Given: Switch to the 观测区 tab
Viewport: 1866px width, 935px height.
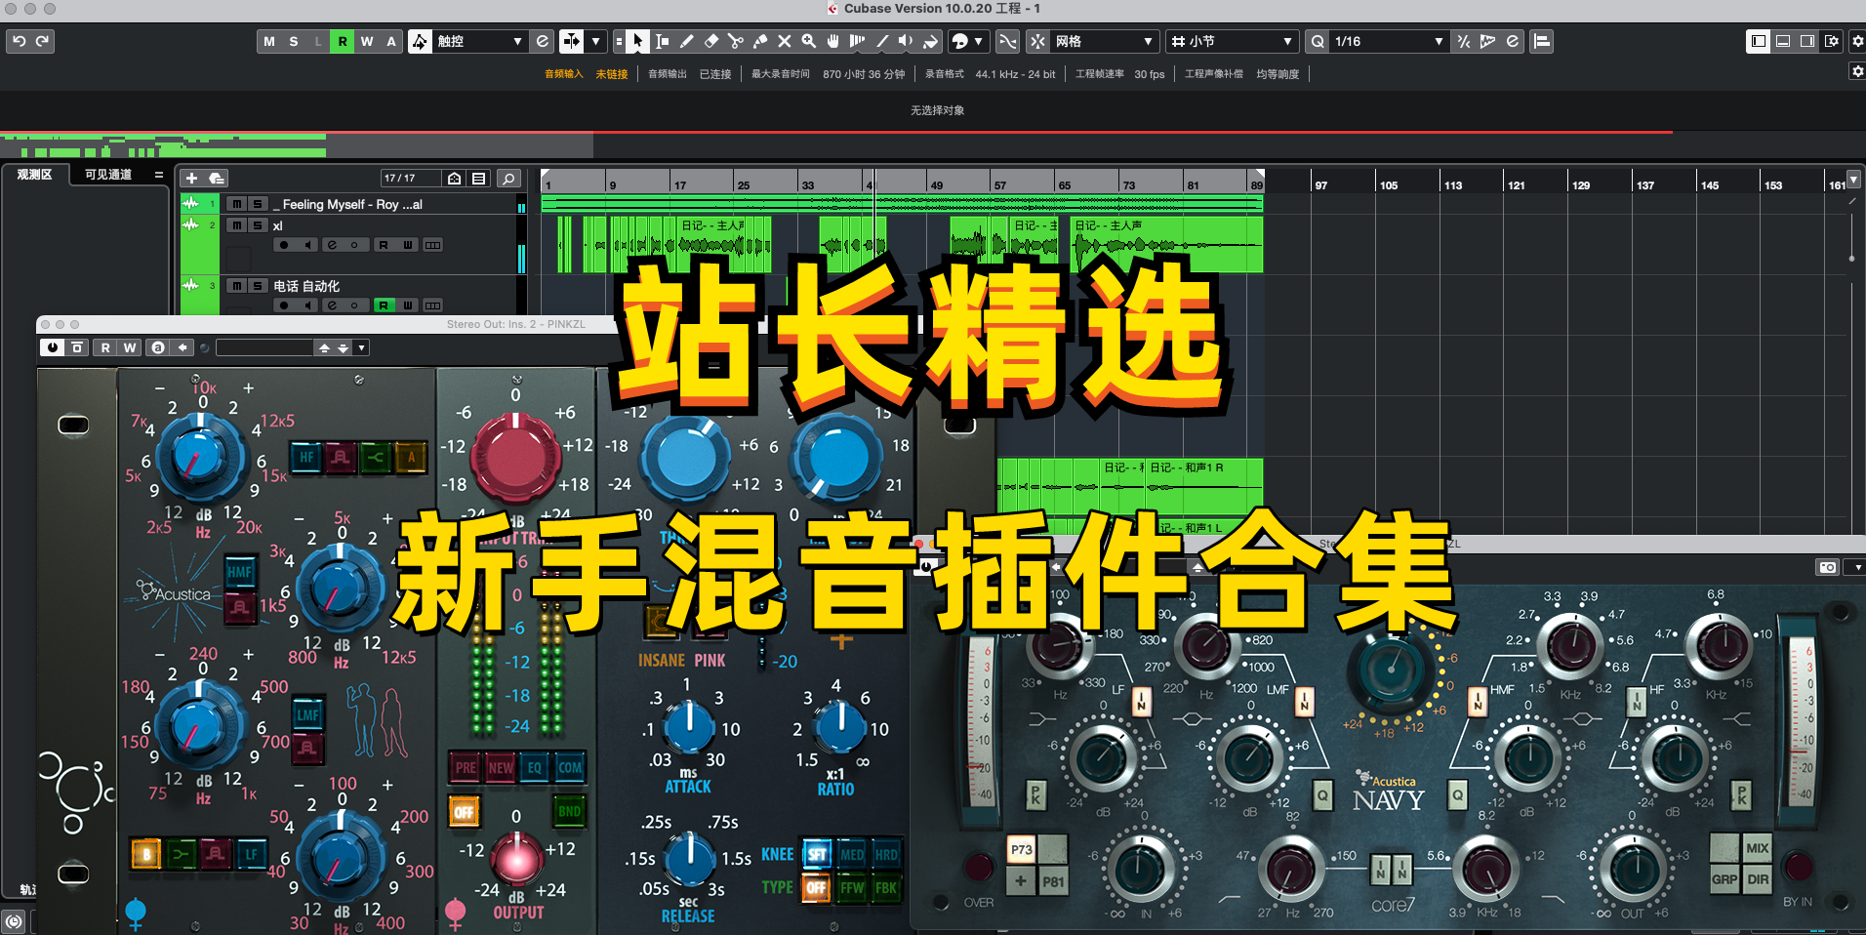Looking at the screenshot, I should coord(34,175).
